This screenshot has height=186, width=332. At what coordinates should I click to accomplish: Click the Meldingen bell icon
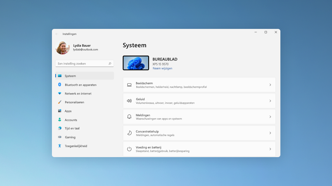(129, 117)
